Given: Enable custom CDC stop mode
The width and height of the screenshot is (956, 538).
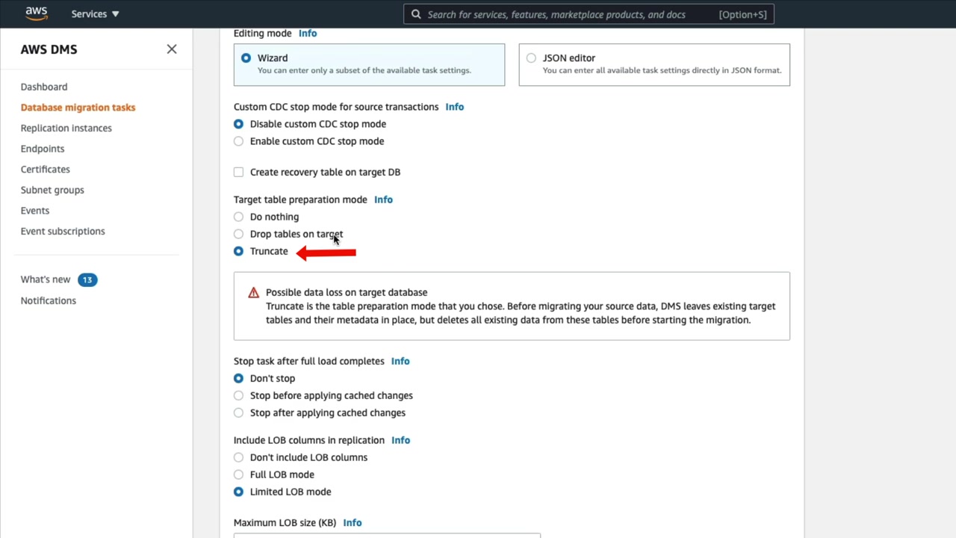Looking at the screenshot, I should point(238,141).
